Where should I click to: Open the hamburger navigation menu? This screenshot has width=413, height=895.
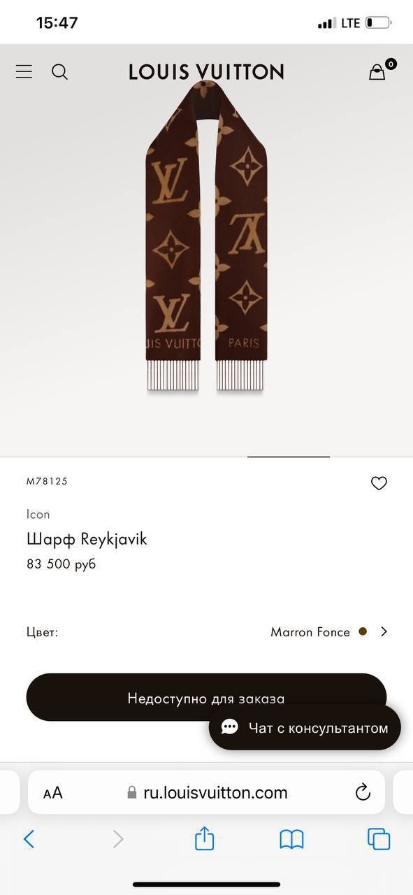pos(24,71)
